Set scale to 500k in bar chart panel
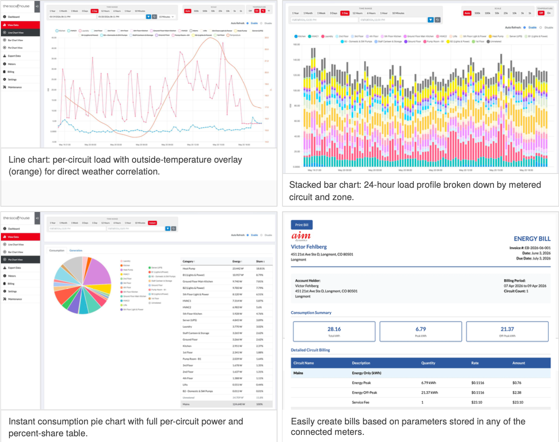The image size is (559, 442). point(477,13)
